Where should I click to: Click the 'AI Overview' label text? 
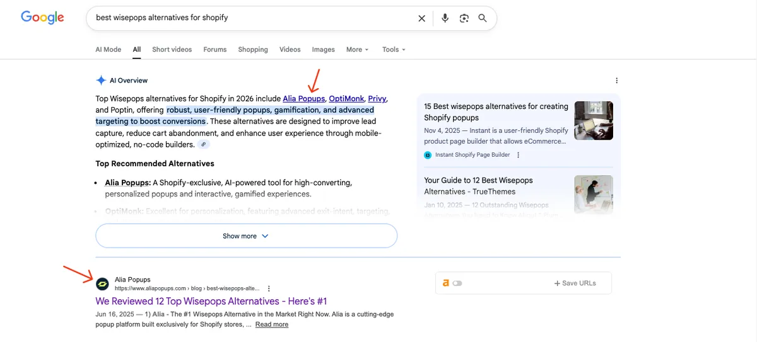(x=129, y=81)
